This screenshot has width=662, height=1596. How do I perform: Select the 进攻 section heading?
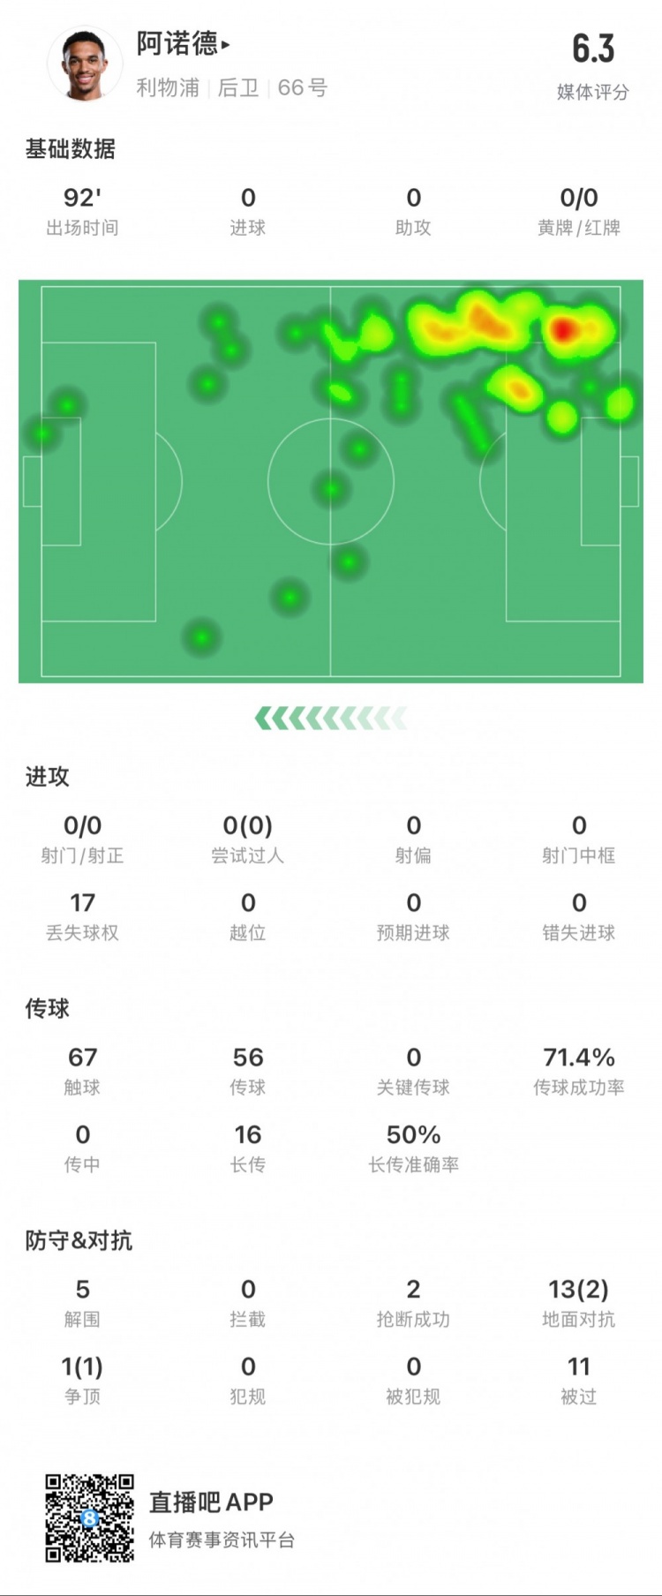tap(47, 777)
